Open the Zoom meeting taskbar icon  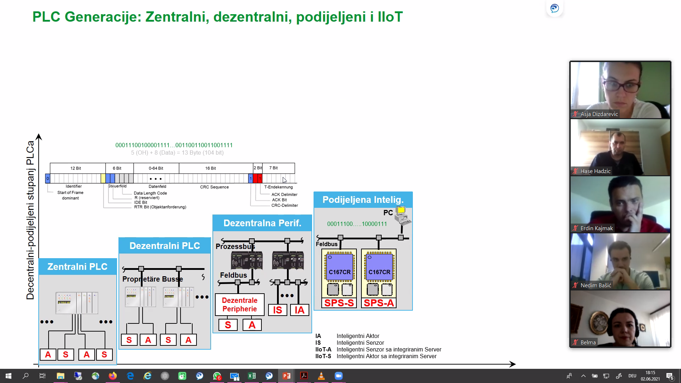click(339, 376)
